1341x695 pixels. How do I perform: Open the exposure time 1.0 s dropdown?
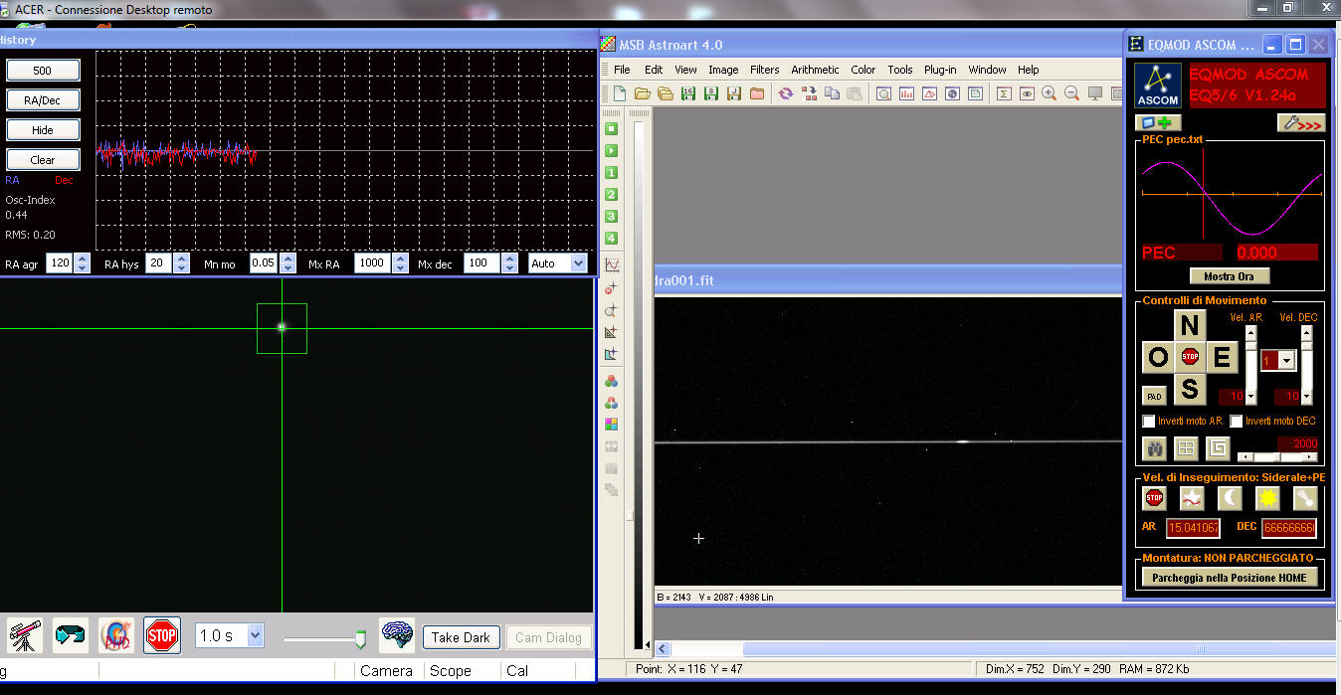(x=255, y=635)
